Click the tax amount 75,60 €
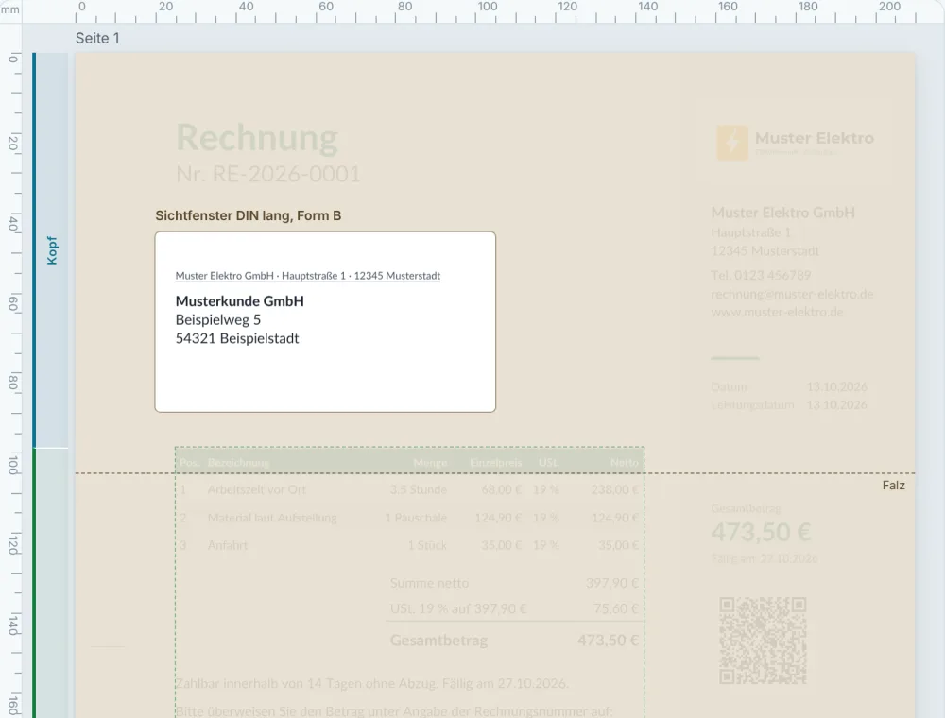The height and width of the screenshot is (718, 945). point(616,608)
